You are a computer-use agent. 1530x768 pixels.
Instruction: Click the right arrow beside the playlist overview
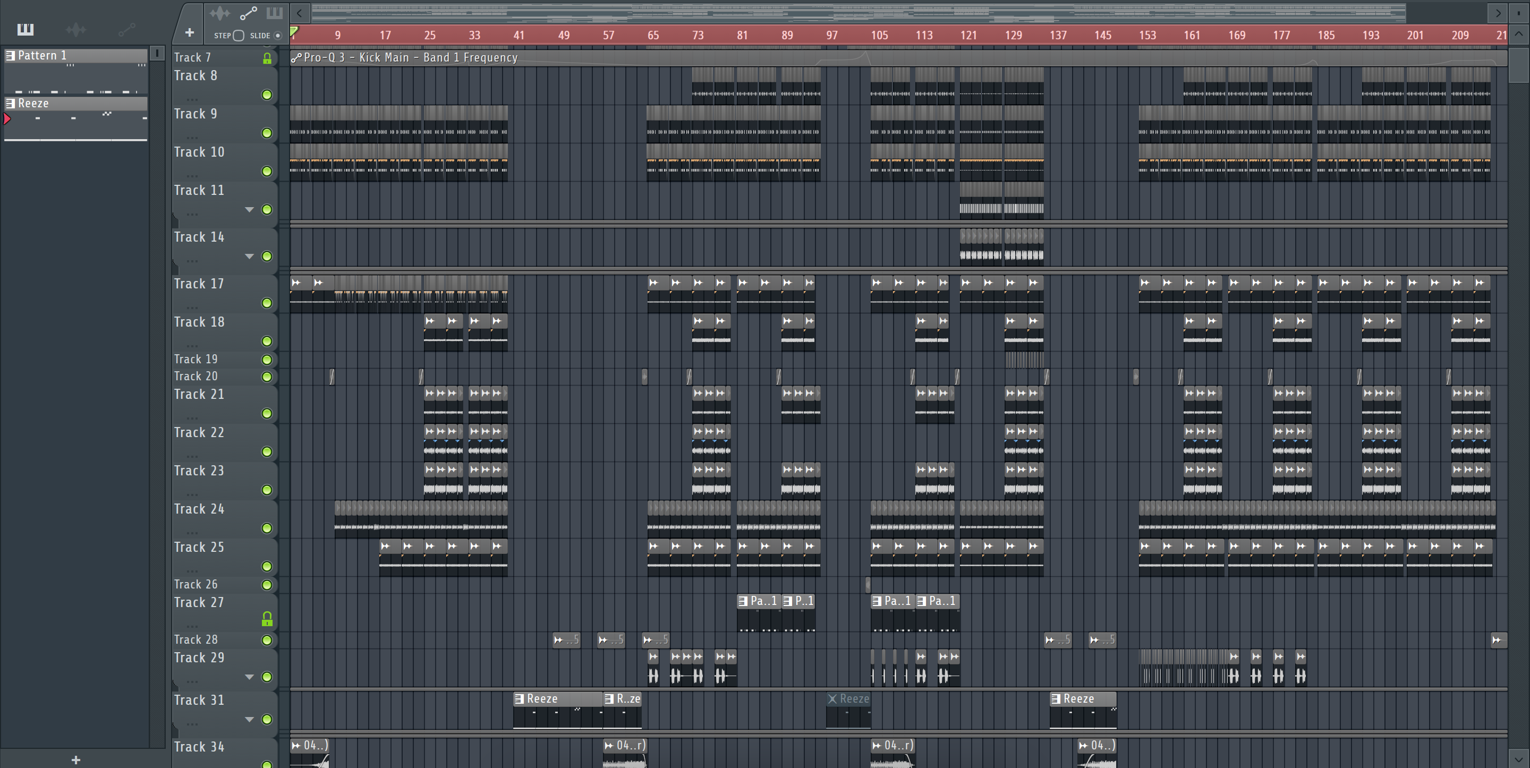1498,12
